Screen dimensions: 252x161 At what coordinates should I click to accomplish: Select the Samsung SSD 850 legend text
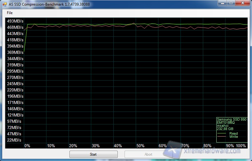[231, 120]
